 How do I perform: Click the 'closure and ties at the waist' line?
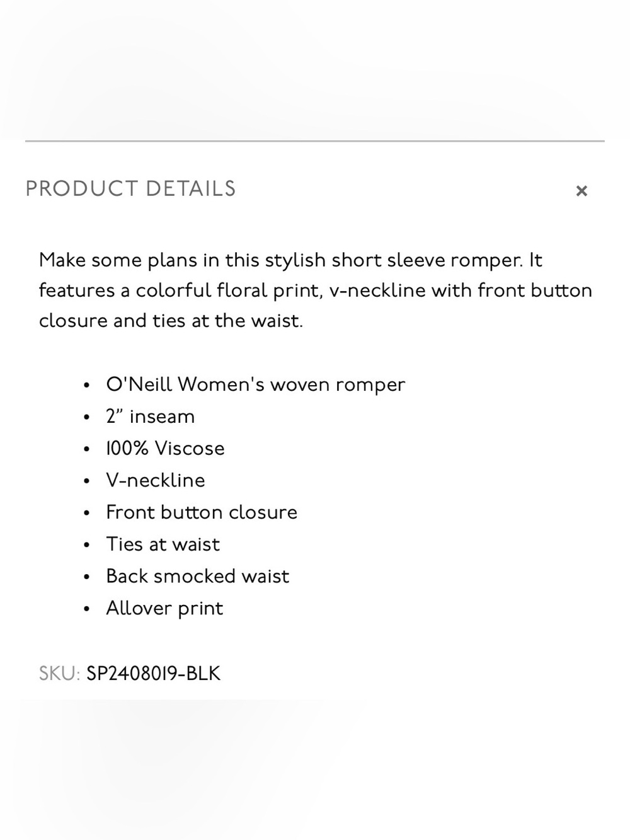coord(171,321)
